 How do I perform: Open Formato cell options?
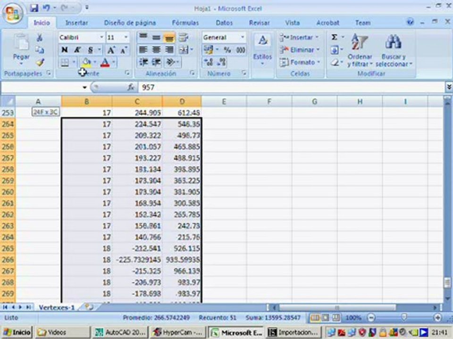300,62
